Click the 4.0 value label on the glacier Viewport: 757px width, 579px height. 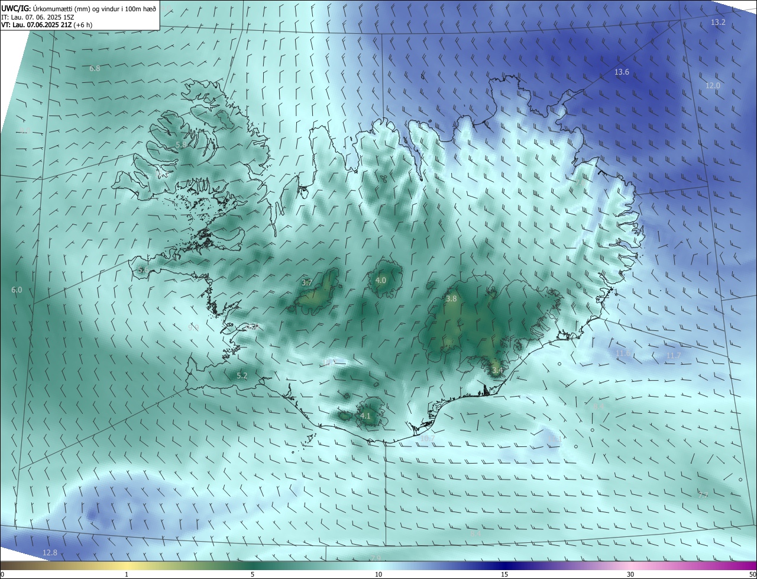pos(381,281)
